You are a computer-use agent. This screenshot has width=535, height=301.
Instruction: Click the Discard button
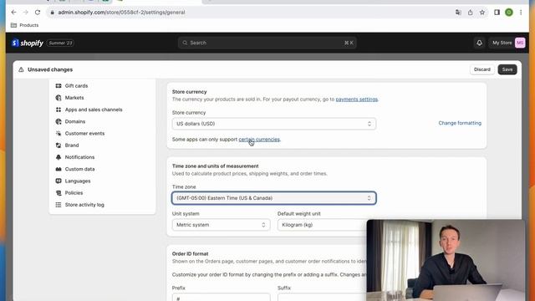(x=481, y=69)
